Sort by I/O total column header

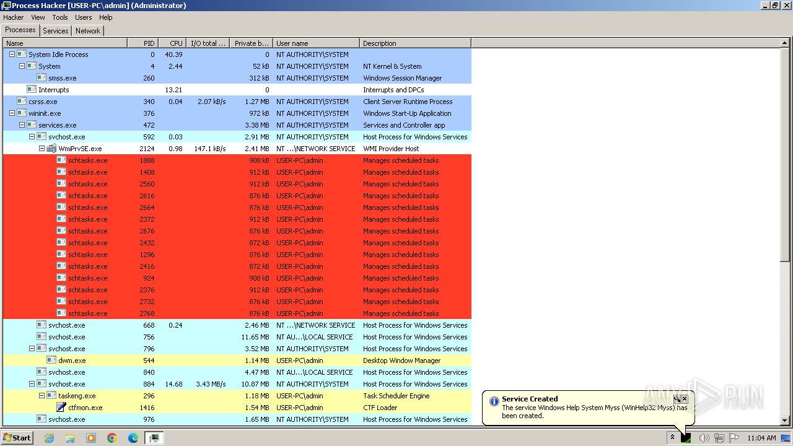(208, 43)
